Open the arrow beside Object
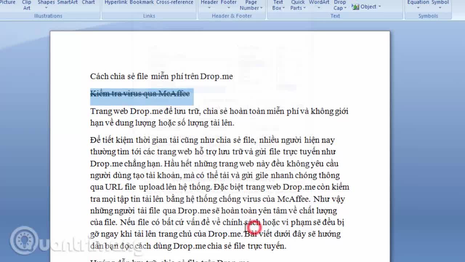The height and width of the screenshot is (262, 465). point(380,7)
